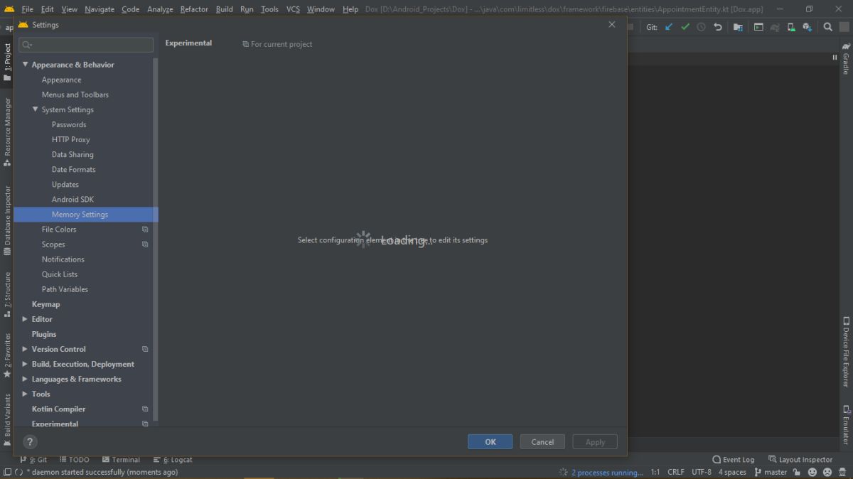Click copy icon next to File Colors
The height and width of the screenshot is (479, 853).
[145, 230]
